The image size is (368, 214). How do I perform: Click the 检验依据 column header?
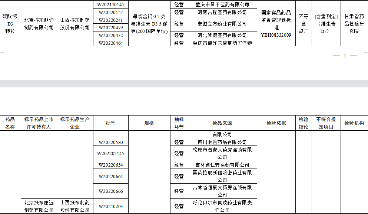pos(276,123)
